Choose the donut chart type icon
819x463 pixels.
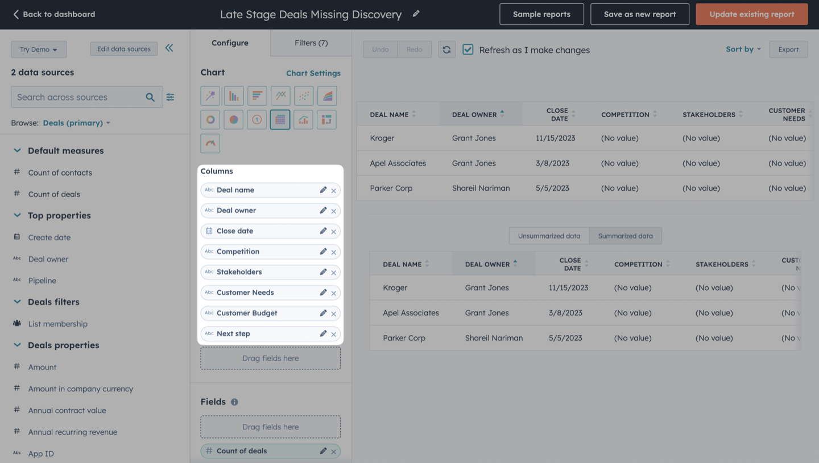(x=210, y=120)
